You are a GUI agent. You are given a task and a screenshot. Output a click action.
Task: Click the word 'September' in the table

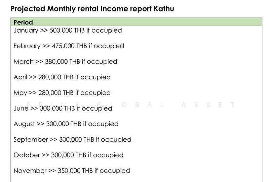tap(31, 139)
